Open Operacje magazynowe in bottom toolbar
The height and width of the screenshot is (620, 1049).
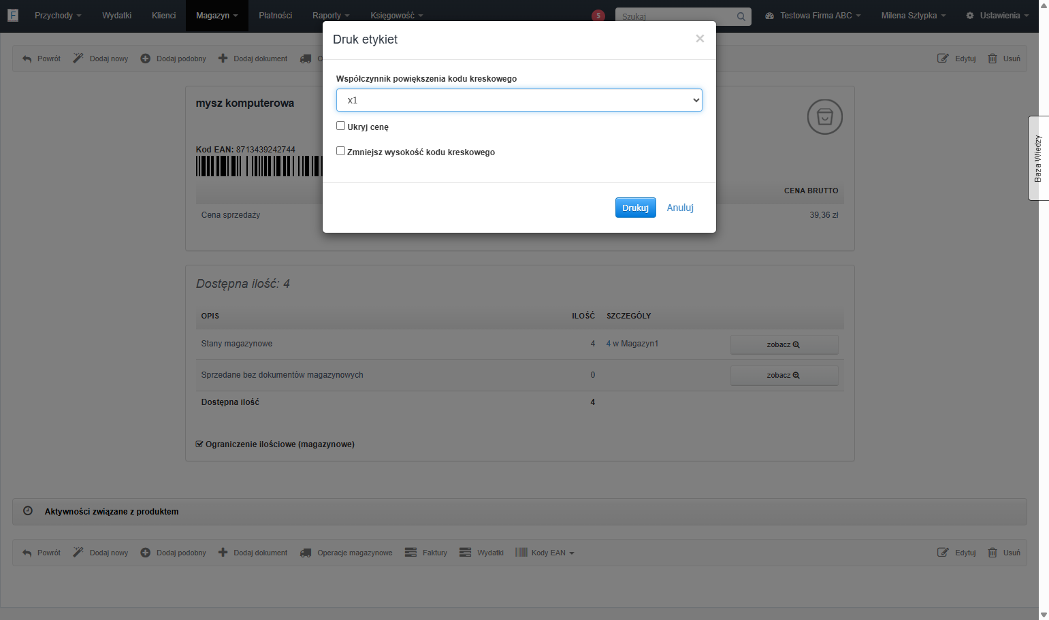pos(346,553)
